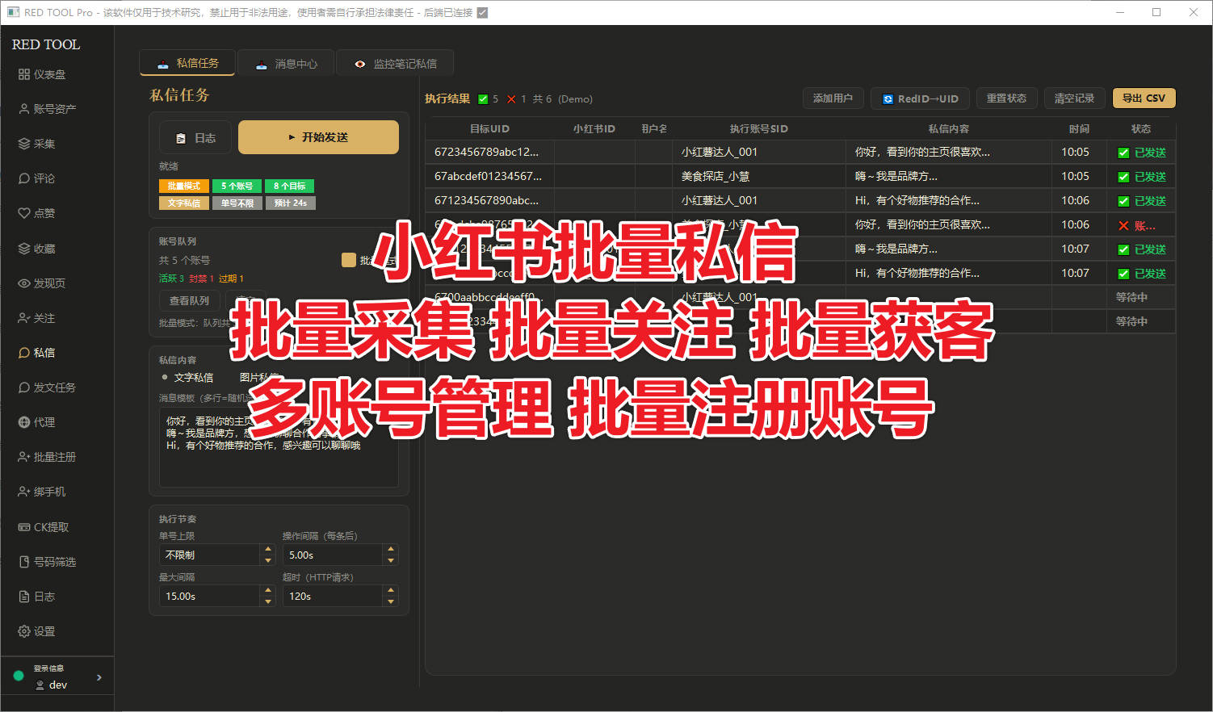
Task: Switch to the 私信任务 tab
Action: (x=187, y=63)
